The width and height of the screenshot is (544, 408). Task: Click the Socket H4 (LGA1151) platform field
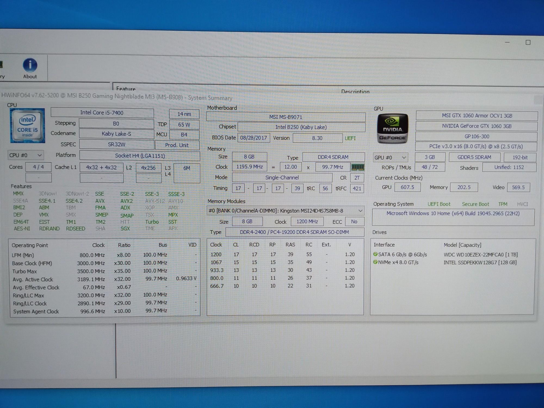point(140,156)
